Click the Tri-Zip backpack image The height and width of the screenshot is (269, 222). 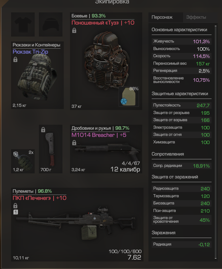(37, 77)
